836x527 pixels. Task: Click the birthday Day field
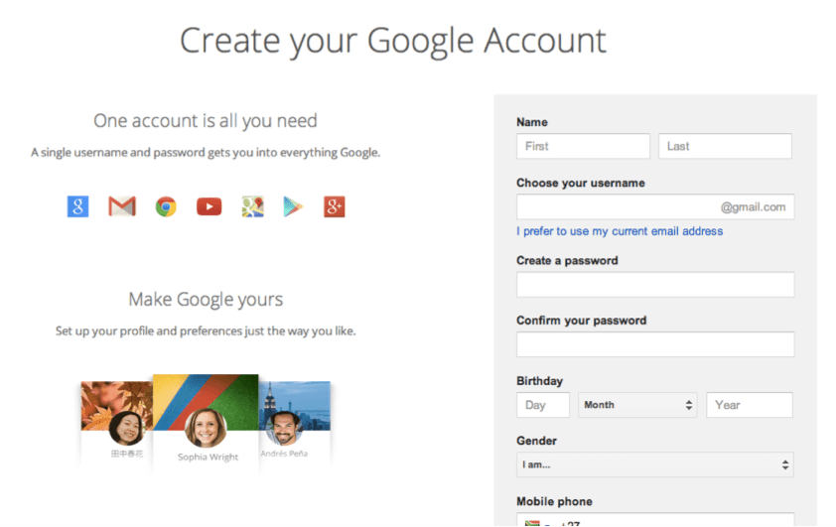543,405
